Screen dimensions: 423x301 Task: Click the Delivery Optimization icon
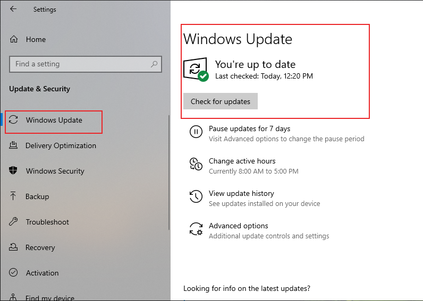(13, 145)
